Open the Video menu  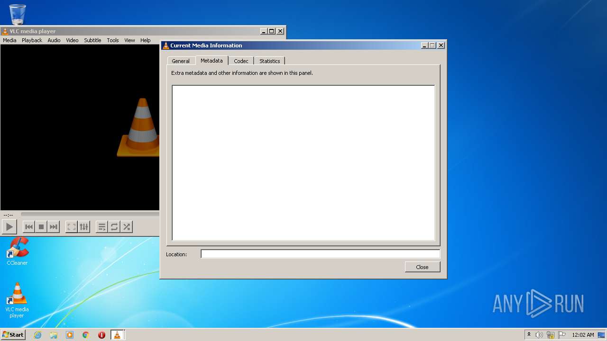72,40
